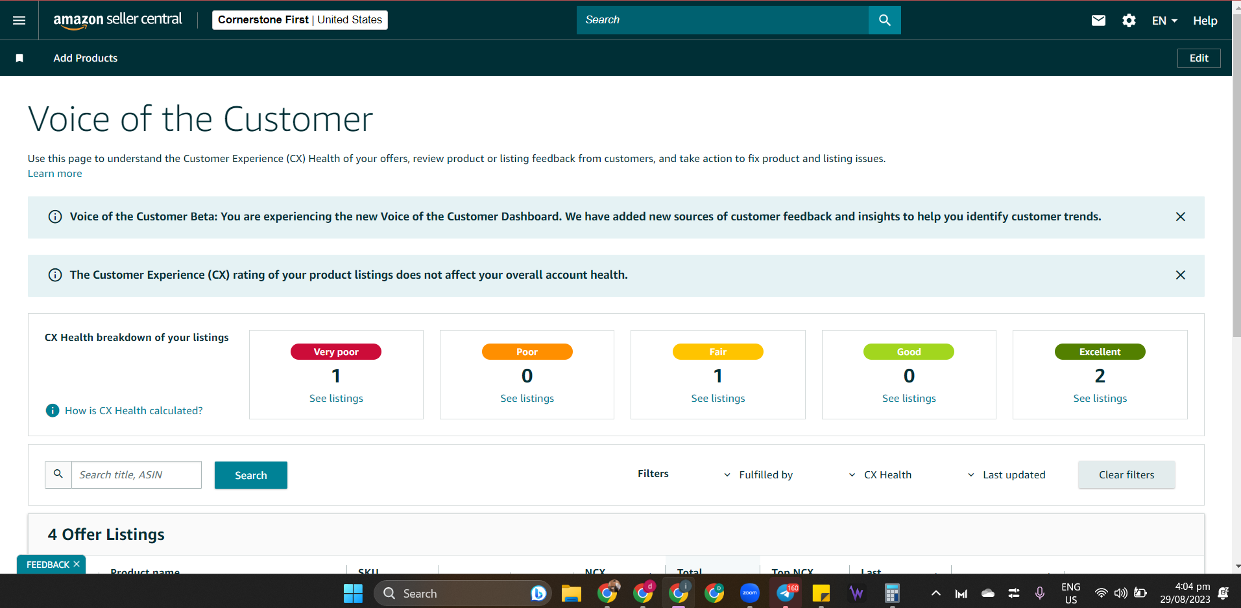The width and height of the screenshot is (1241, 608).
Task: Click the info icon on CX rating banner
Action: click(55, 275)
